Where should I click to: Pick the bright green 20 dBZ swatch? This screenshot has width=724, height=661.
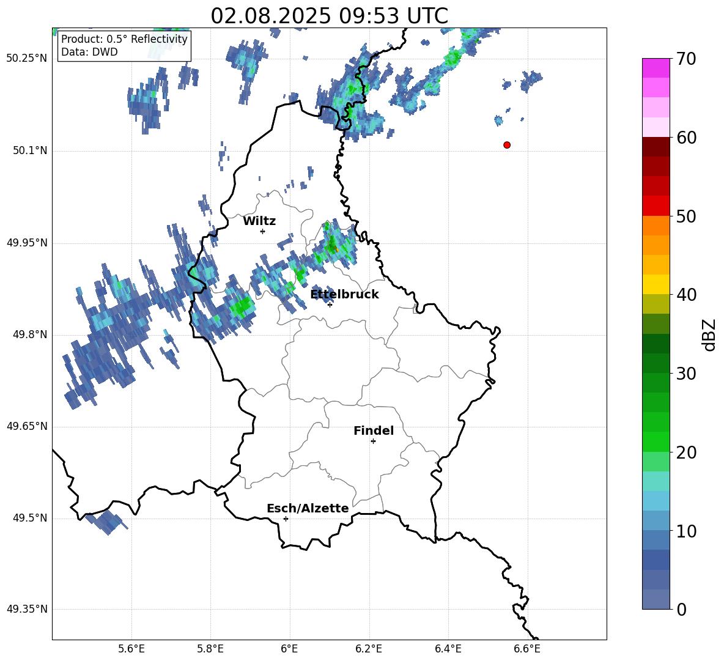[656, 441]
